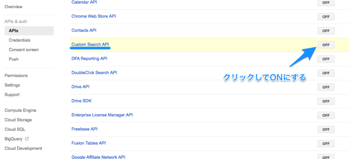Image resolution: width=349 pixels, height=159 pixels.
Task: Turn on the Contacts API switch
Action: click(326, 30)
